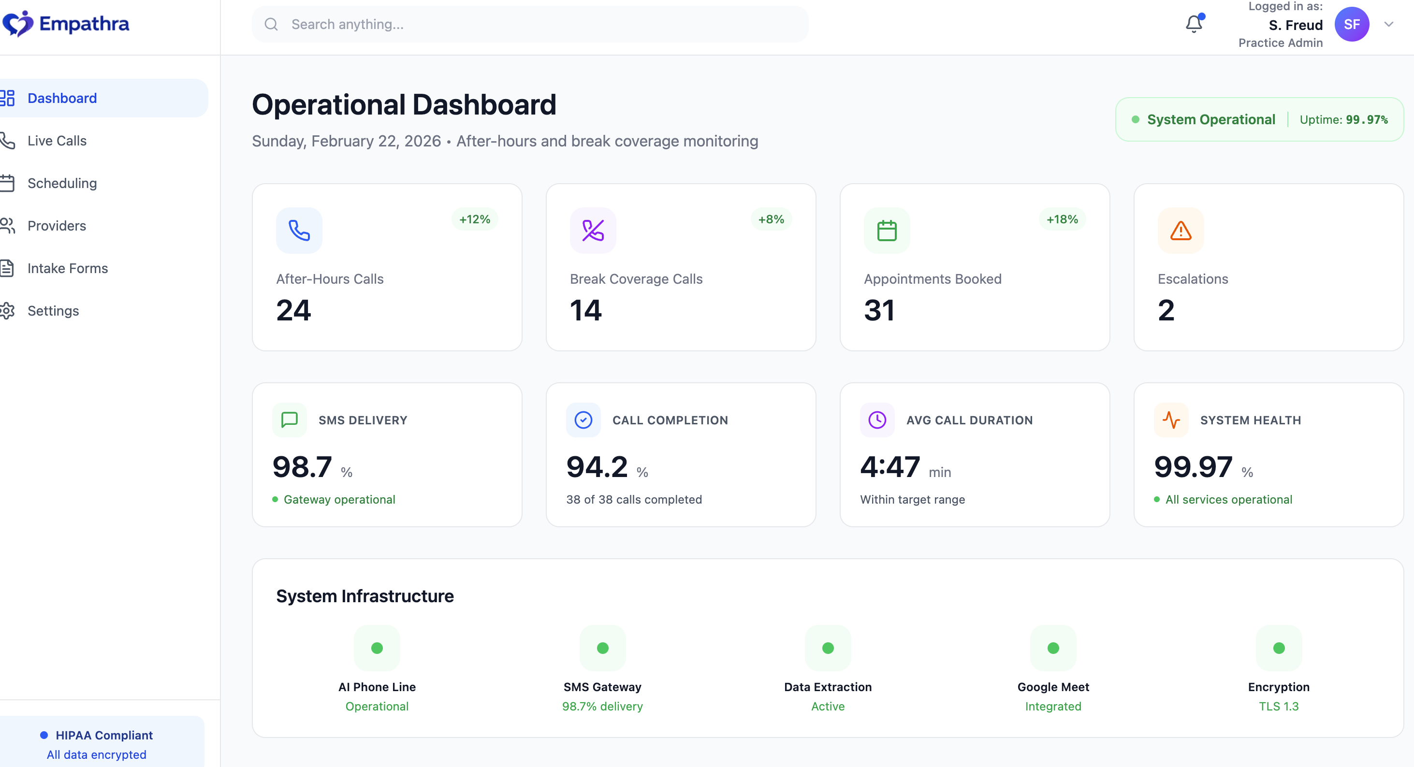Open the SF avatar menu

point(1353,24)
